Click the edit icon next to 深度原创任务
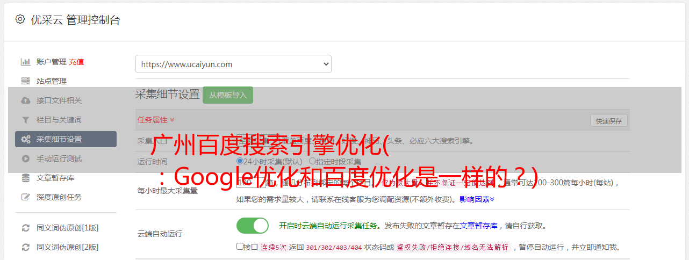The height and width of the screenshot is (260, 689). tap(25, 197)
